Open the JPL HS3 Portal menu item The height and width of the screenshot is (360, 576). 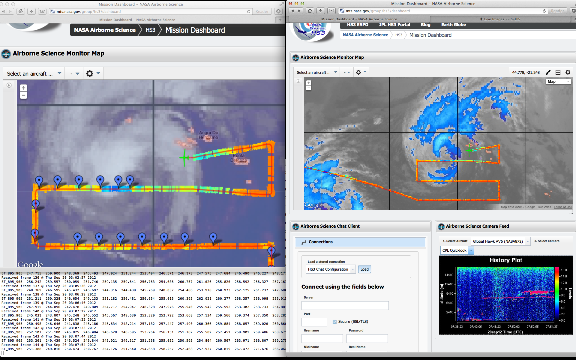[x=394, y=25]
